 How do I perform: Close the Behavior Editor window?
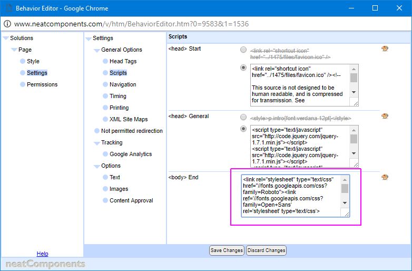point(399,8)
